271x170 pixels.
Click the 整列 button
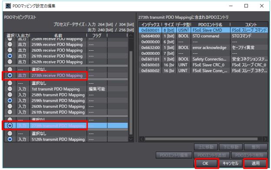pos(256,147)
